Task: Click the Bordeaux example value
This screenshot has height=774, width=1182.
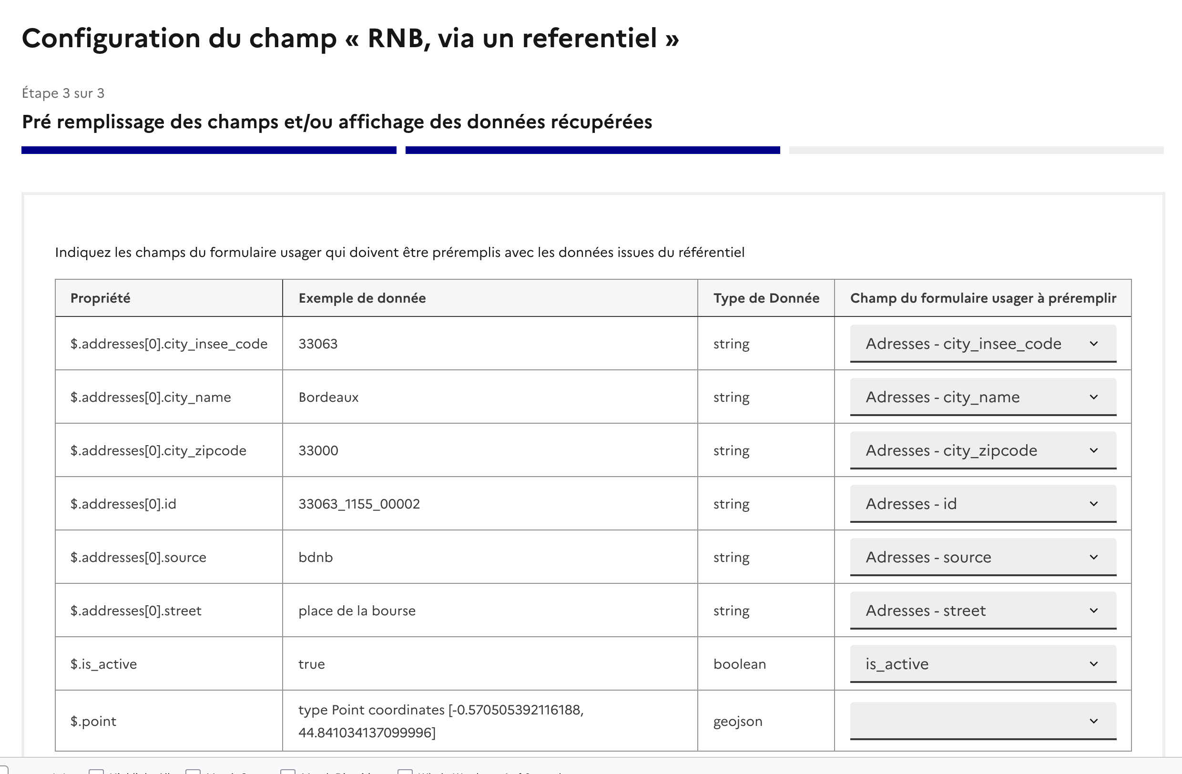Action: click(328, 397)
